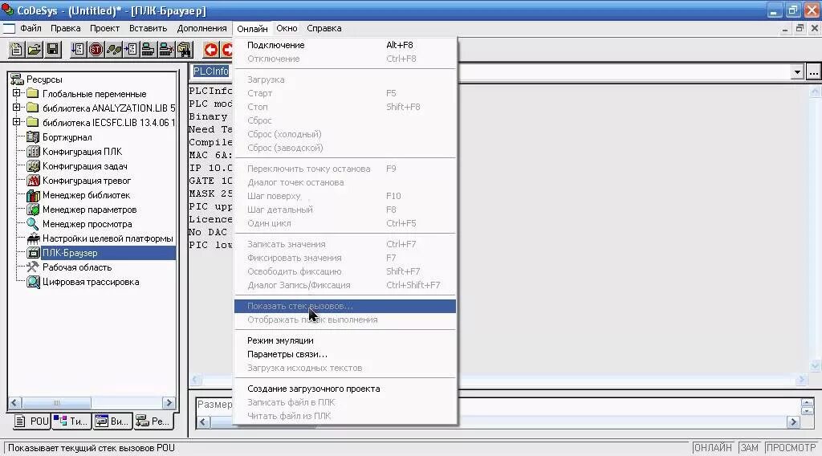Screen dimensions: 822x456
Task: Click the global search binoculars icon
Action: [x=185, y=50]
